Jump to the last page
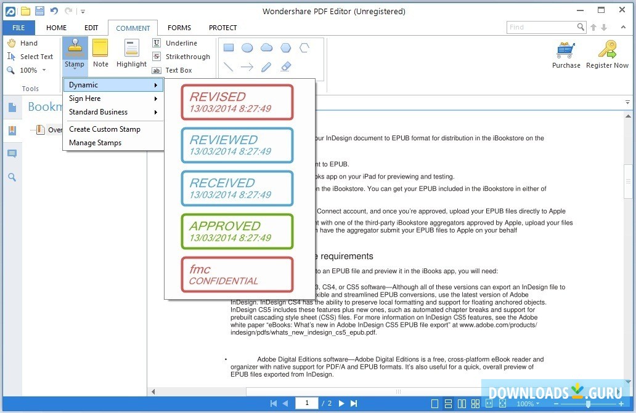Screen dimensions: 636x413 (354, 403)
